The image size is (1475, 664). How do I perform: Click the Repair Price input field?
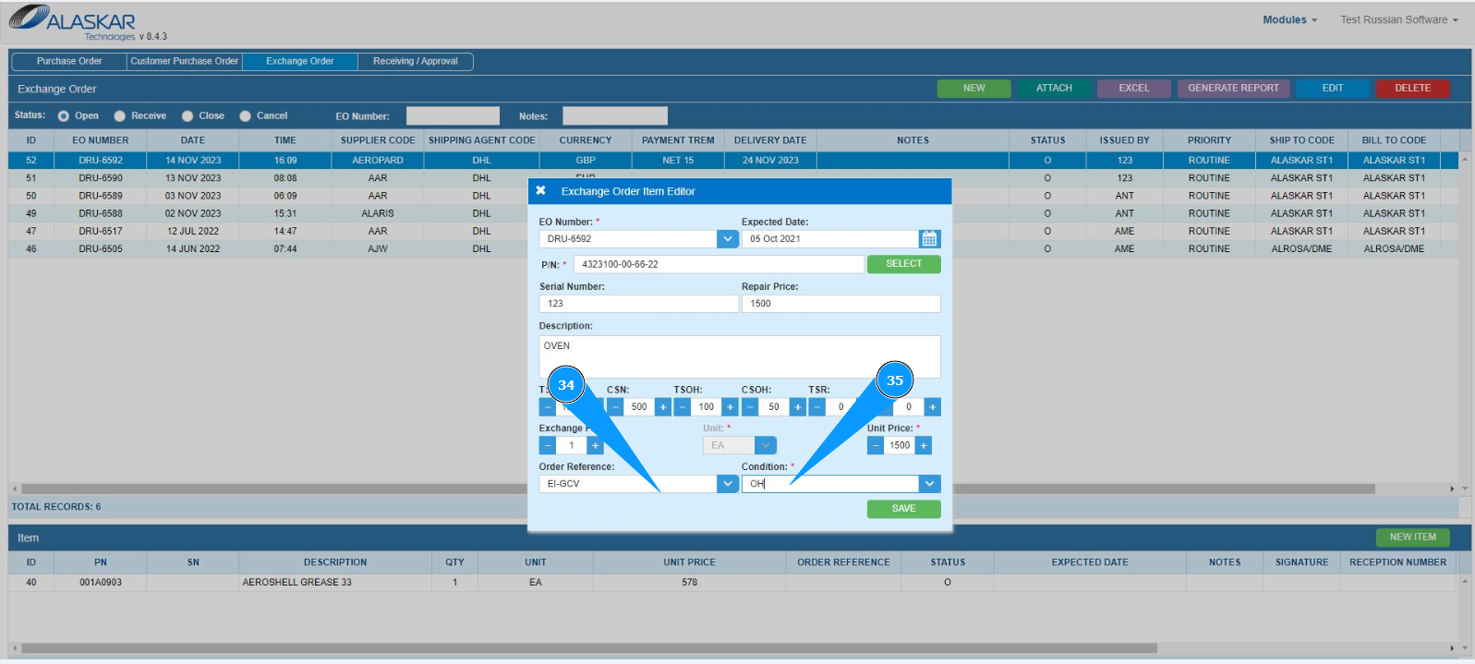840,304
